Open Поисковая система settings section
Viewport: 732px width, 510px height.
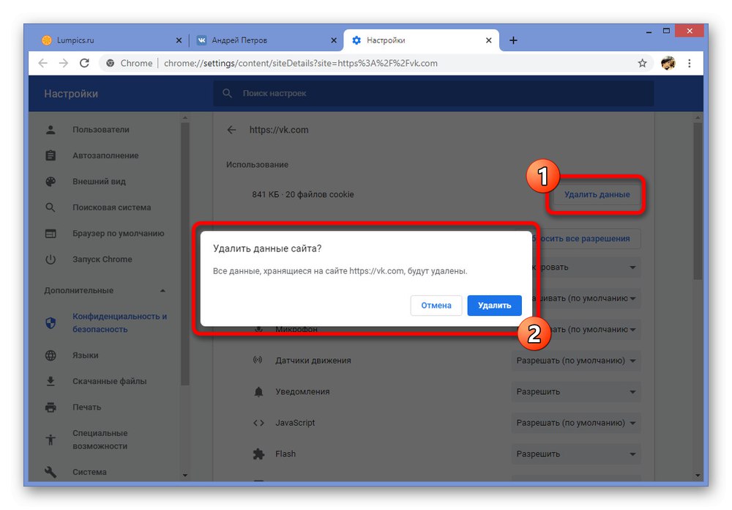(x=111, y=207)
